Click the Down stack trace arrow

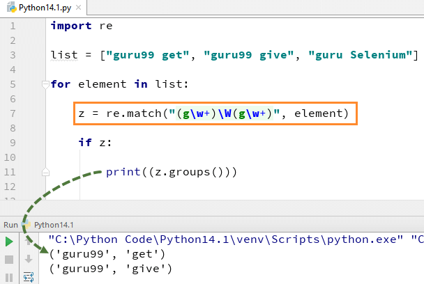point(29,259)
